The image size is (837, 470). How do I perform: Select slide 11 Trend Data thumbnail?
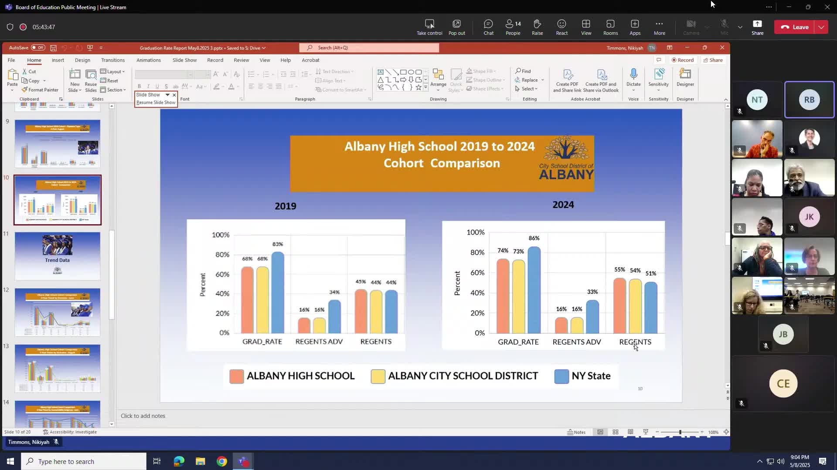coord(57,256)
